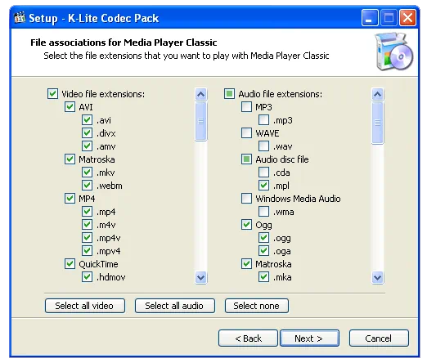Screen dimensions: 427x363
Task: Click the audio list scroll down arrow
Action: click(378, 278)
